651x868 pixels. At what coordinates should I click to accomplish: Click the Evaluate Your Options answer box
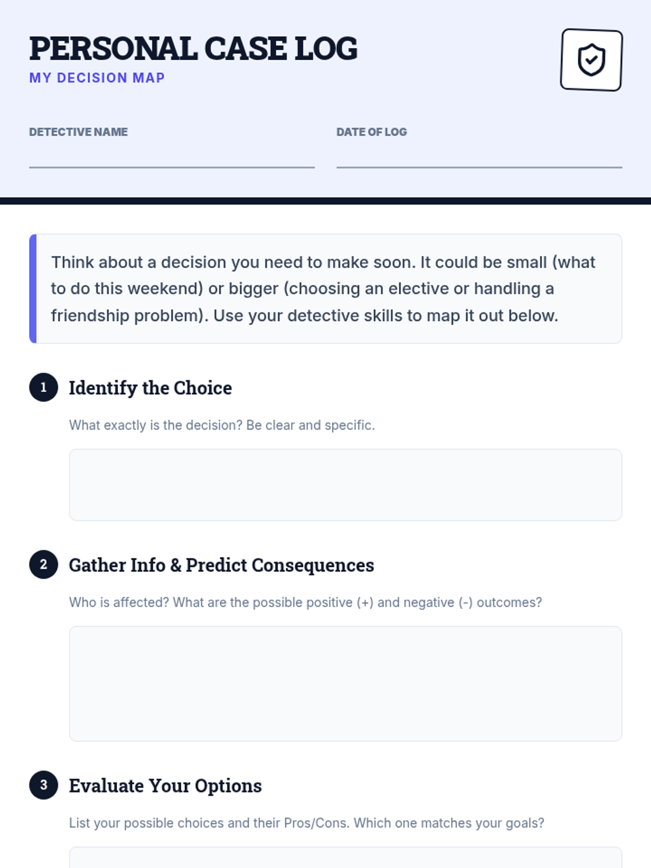pyautogui.click(x=346, y=858)
